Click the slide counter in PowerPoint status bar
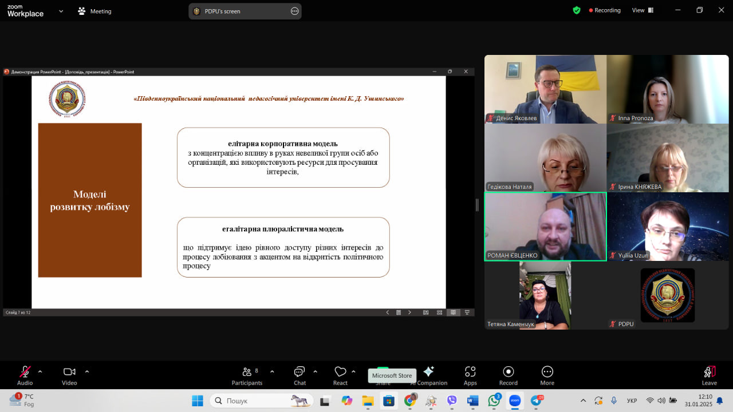This screenshot has width=733, height=412. pyautogui.click(x=18, y=312)
